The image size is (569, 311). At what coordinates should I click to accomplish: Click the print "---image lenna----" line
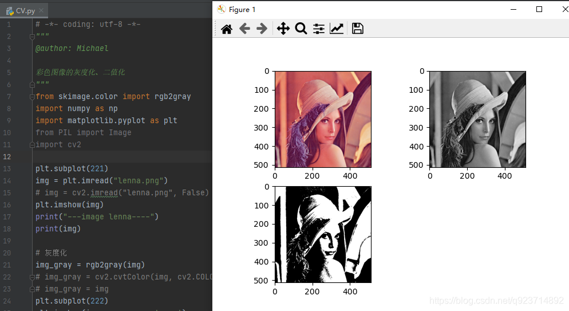pyautogui.click(x=97, y=216)
